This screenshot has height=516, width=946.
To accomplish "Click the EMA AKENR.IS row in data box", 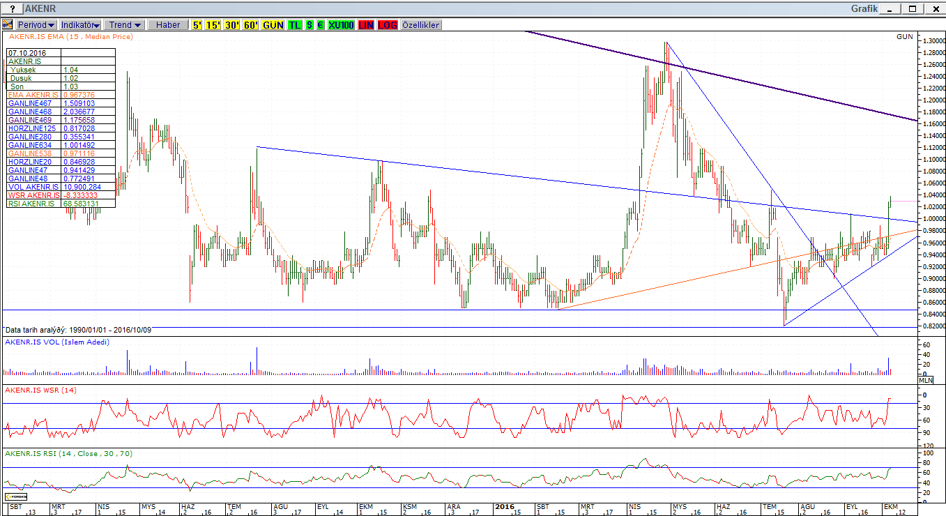I will click(x=33, y=95).
